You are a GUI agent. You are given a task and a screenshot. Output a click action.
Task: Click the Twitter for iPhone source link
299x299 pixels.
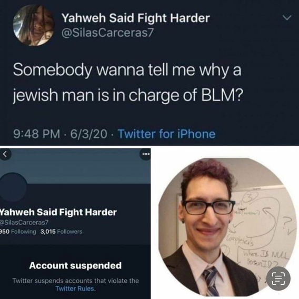167,134
